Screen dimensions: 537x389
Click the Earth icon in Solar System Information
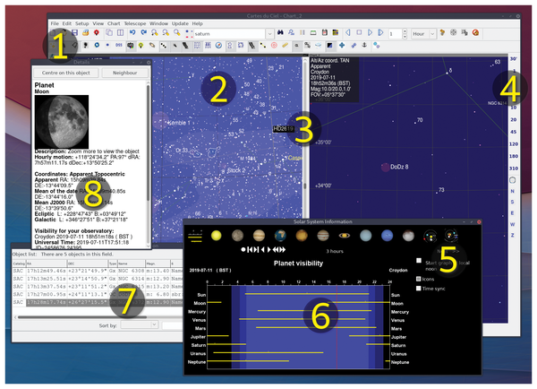[280, 236]
